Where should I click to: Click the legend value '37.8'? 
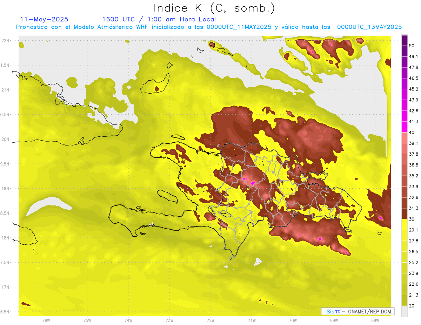tap(414, 154)
